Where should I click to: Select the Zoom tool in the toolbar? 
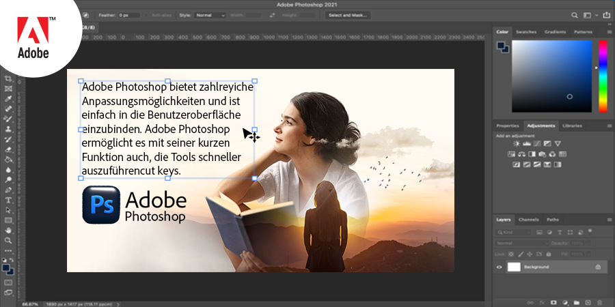(x=9, y=240)
